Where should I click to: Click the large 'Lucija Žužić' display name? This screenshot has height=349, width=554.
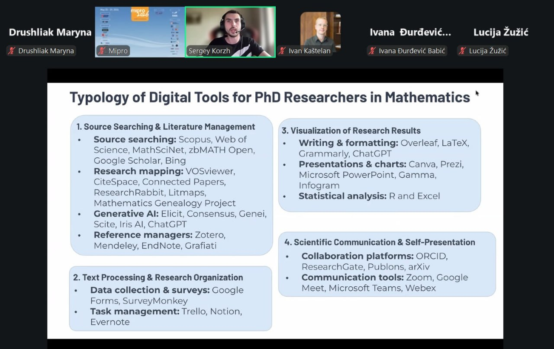pyautogui.click(x=501, y=32)
